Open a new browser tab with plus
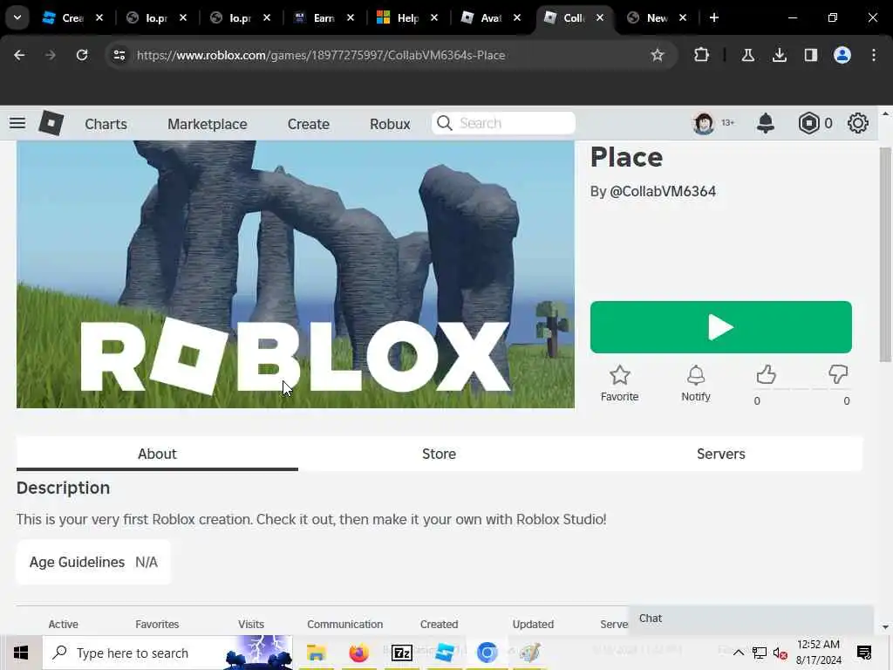Image resolution: width=893 pixels, height=670 pixels. coord(713,17)
